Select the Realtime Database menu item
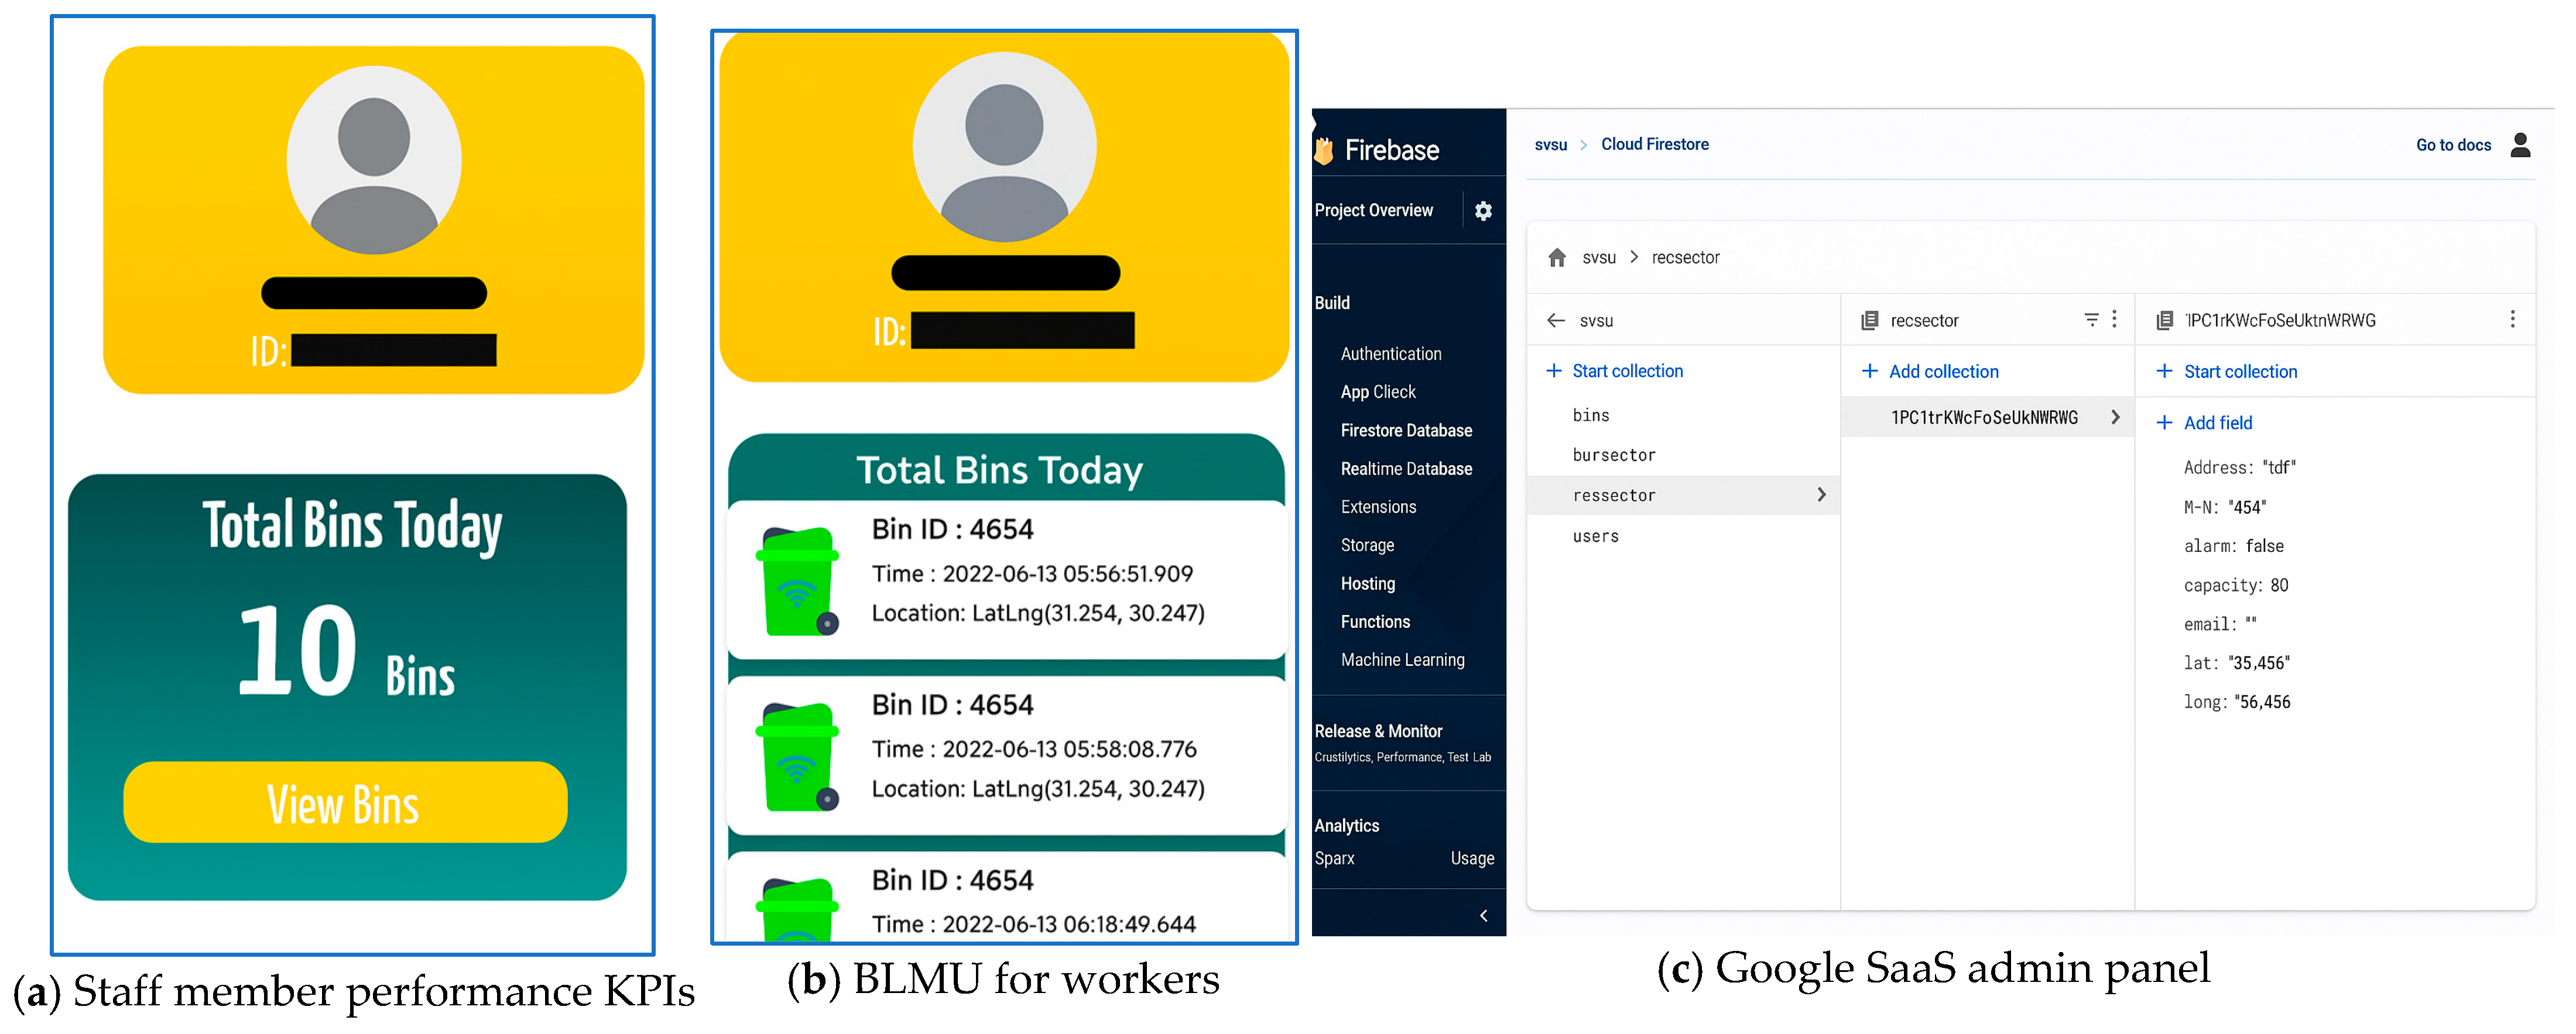 tap(1405, 469)
